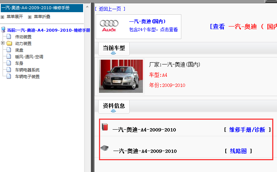Open the 线路图 link

(x=238, y=151)
